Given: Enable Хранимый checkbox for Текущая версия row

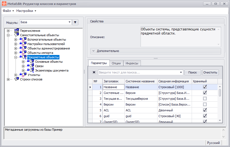Looking at the screenshot, I should [x=205, y=98].
